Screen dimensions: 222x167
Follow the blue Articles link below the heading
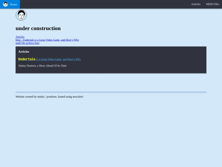(x=20, y=37)
